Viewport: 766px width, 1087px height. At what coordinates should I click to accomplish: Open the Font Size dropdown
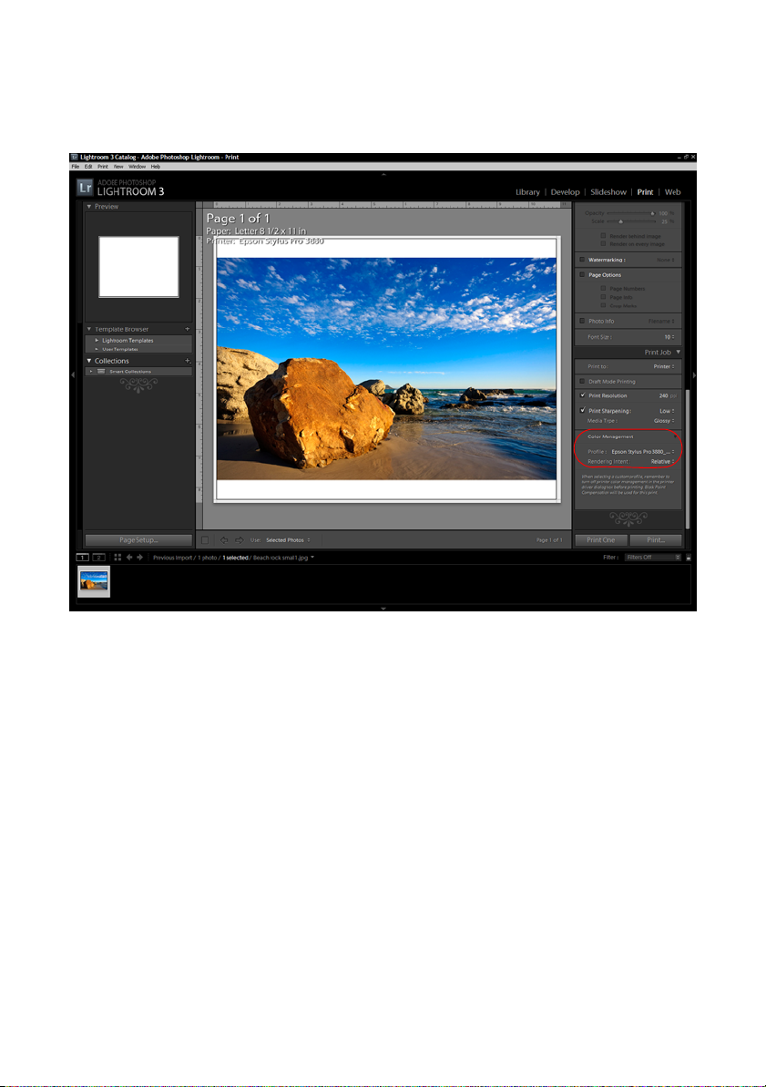(669, 337)
